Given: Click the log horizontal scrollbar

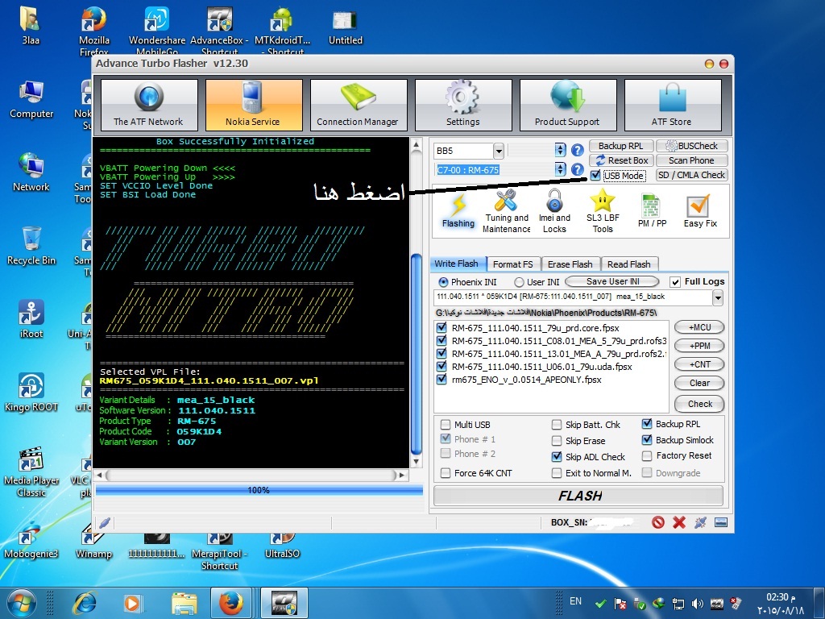Looking at the screenshot, I should [251, 476].
